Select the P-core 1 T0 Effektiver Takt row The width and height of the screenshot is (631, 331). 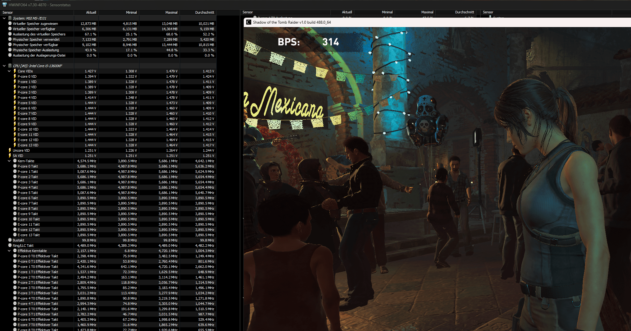[108, 266]
